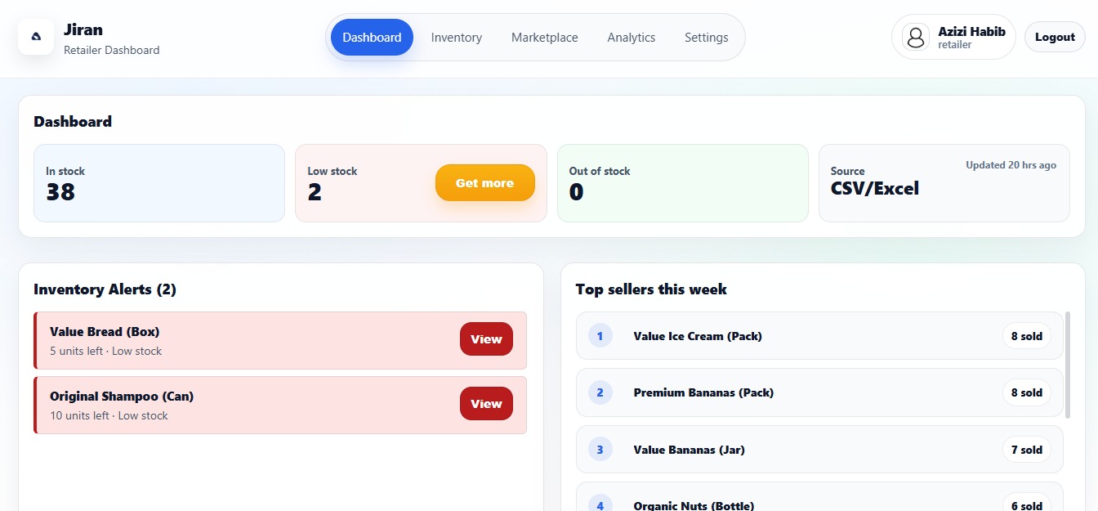Select the Out of stock summary card

tap(682, 183)
